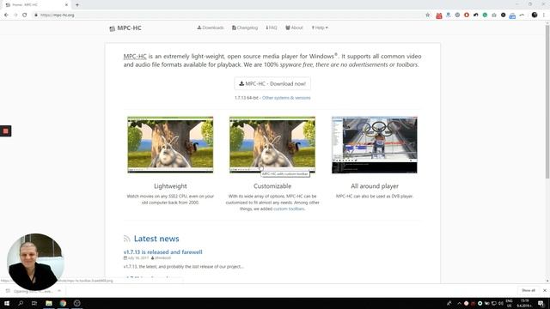Open the Changelog nav item

(x=245, y=27)
